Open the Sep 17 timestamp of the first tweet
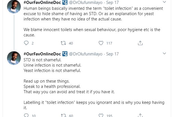This screenshot has width=173, height=117. [112, 2]
